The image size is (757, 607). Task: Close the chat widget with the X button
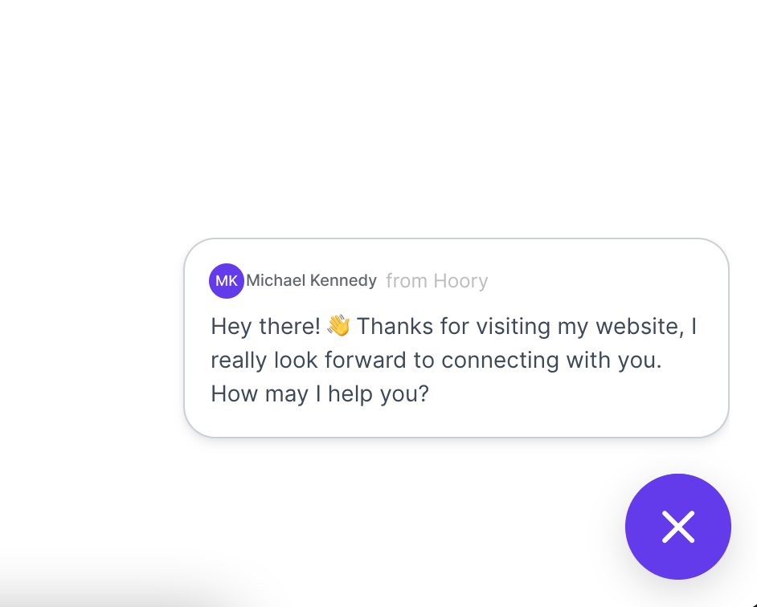pos(677,527)
